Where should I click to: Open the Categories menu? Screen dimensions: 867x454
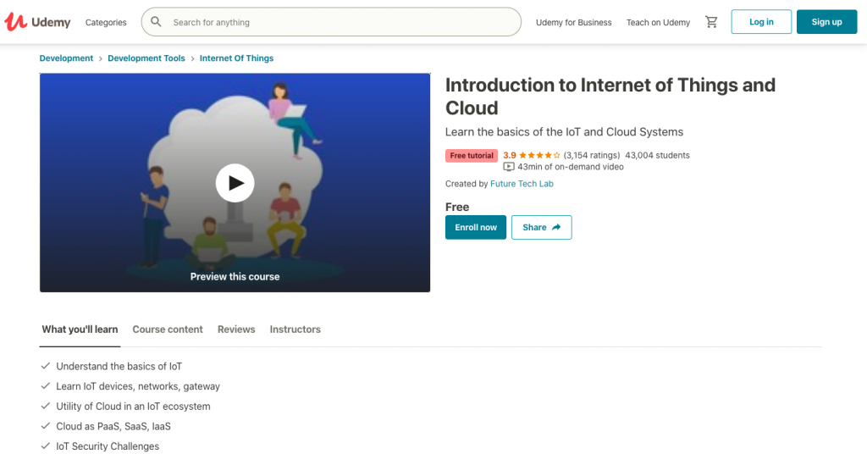pyautogui.click(x=106, y=23)
